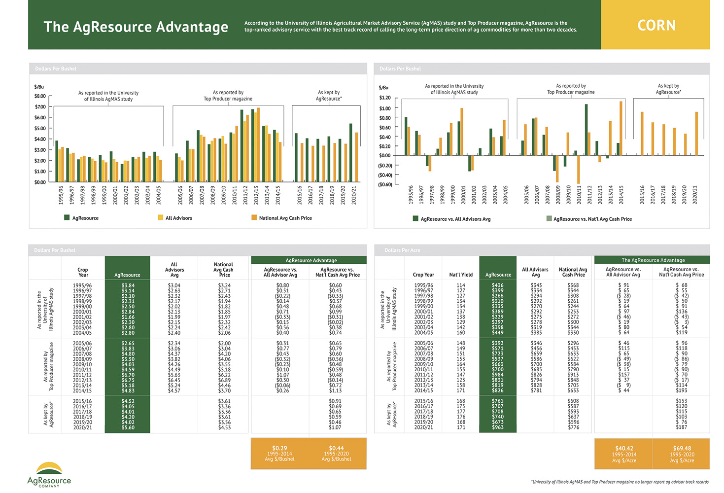The height and width of the screenshot is (493, 724).
Task: Click the ($0.60) axis label on the right chart
Action: pos(385,185)
